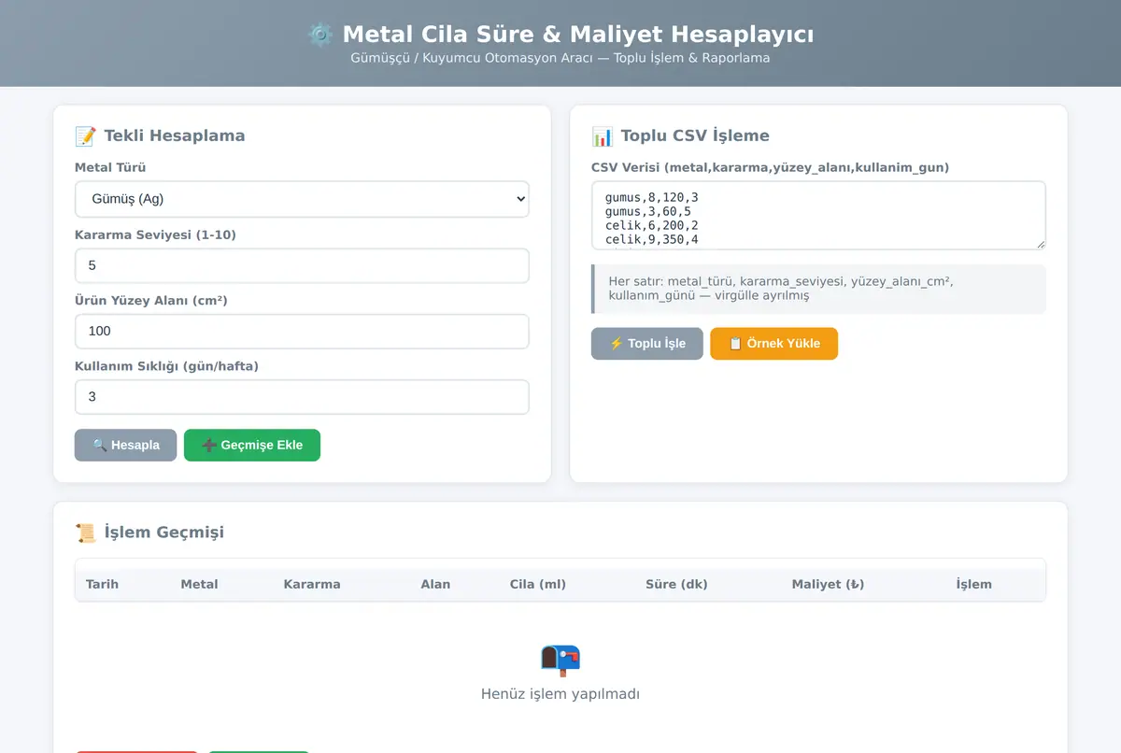Open the Metal Türü dropdown

302,199
